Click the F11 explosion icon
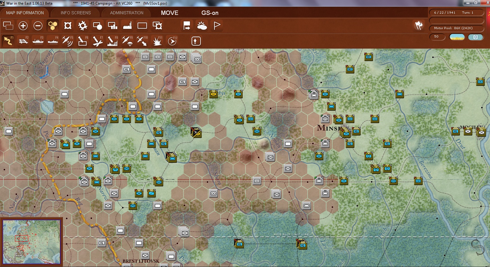490x267 pixels. [157, 41]
